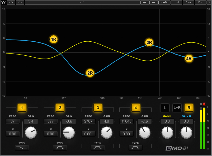Click the Load button

pos(176,2)
